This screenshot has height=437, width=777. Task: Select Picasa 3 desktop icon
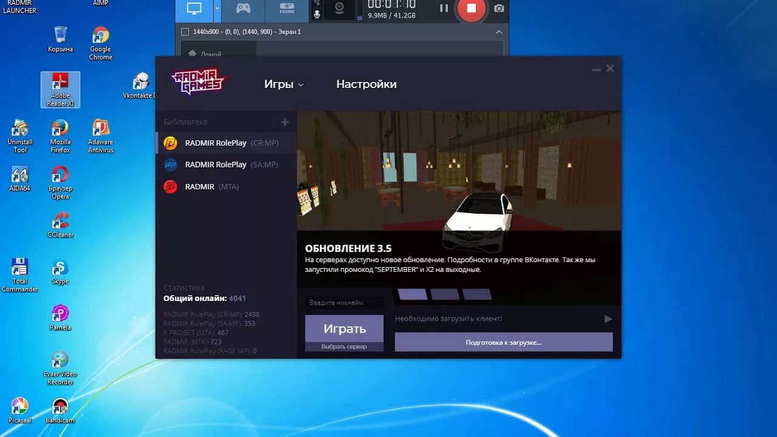(x=20, y=411)
